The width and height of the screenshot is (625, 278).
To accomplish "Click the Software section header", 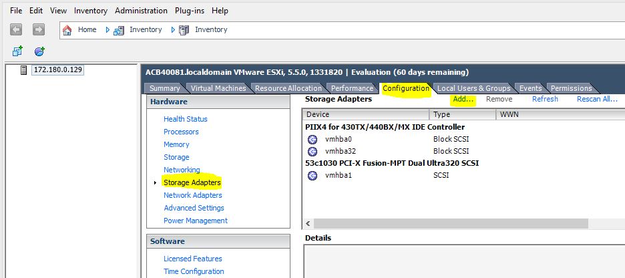I will coord(218,241).
